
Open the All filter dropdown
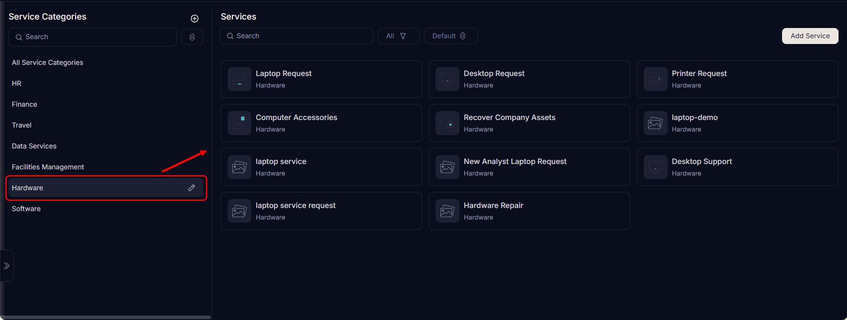tap(398, 36)
